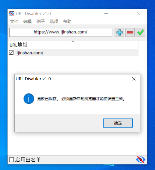
Task: Close the message dialog with its X
Action: coord(134,79)
